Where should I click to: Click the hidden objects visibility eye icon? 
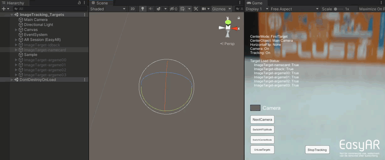(x=172, y=9)
